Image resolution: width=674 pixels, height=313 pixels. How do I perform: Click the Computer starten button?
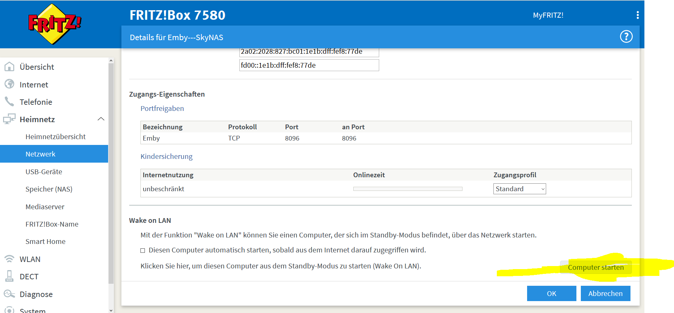[x=596, y=267]
